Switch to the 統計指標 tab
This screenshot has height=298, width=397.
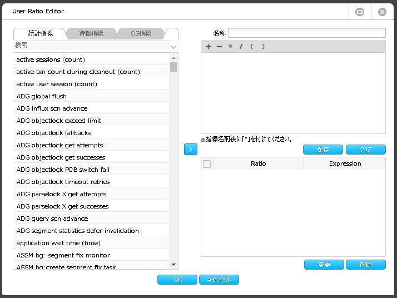tap(41, 33)
